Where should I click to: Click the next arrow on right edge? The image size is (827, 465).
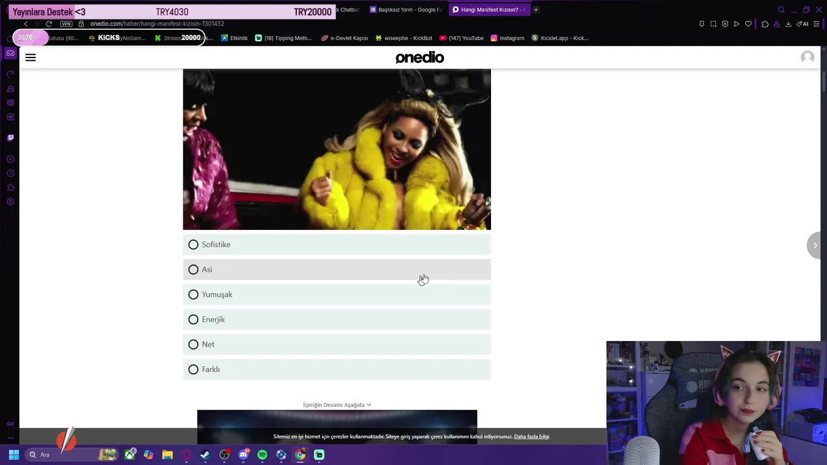(815, 245)
